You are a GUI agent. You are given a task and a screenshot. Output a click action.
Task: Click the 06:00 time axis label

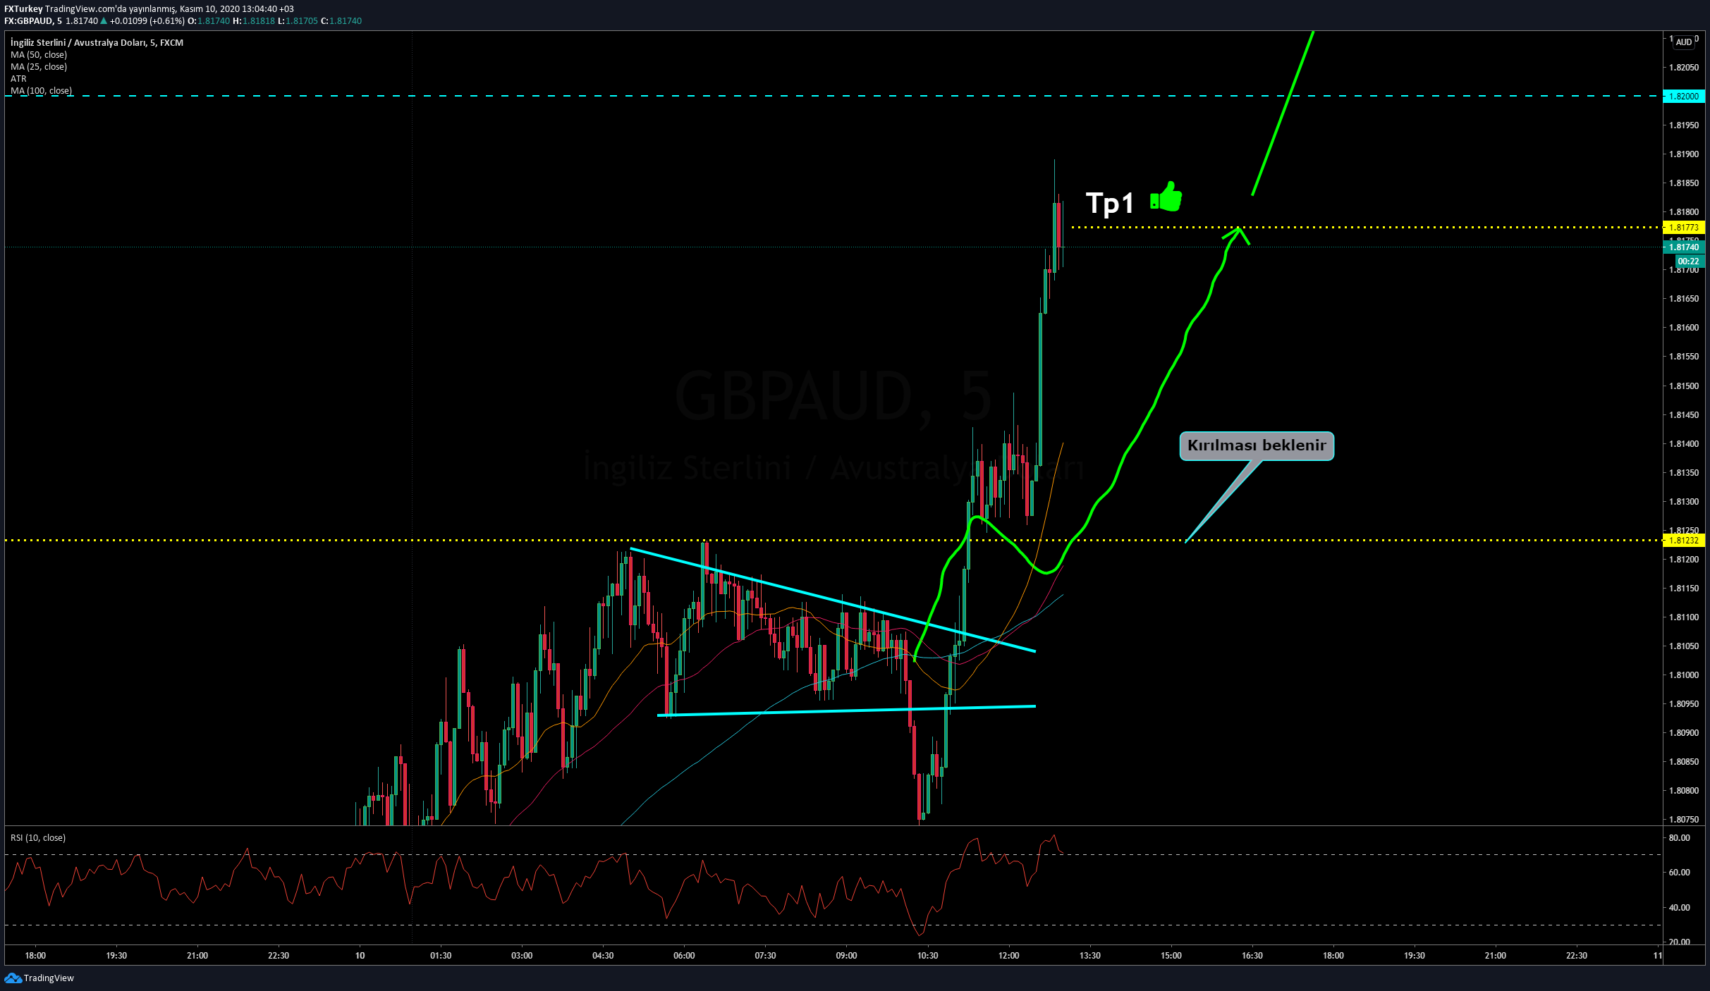tap(684, 956)
